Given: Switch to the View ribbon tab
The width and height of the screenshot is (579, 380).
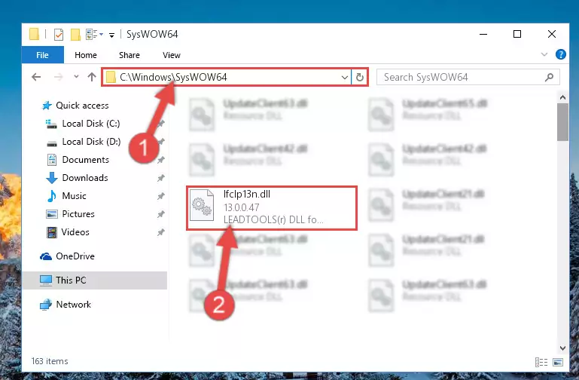Looking at the screenshot, I should (x=172, y=55).
